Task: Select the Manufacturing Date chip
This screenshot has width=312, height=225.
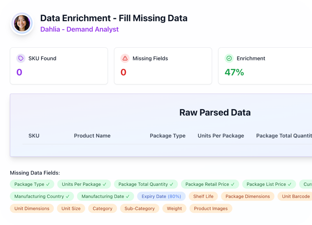Action: tap(105, 196)
